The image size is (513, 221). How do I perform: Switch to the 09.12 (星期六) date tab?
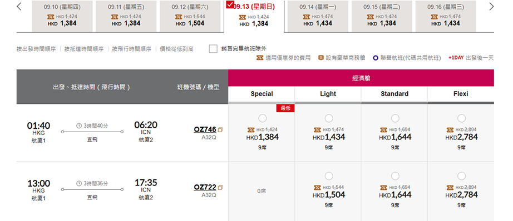pos(190,16)
